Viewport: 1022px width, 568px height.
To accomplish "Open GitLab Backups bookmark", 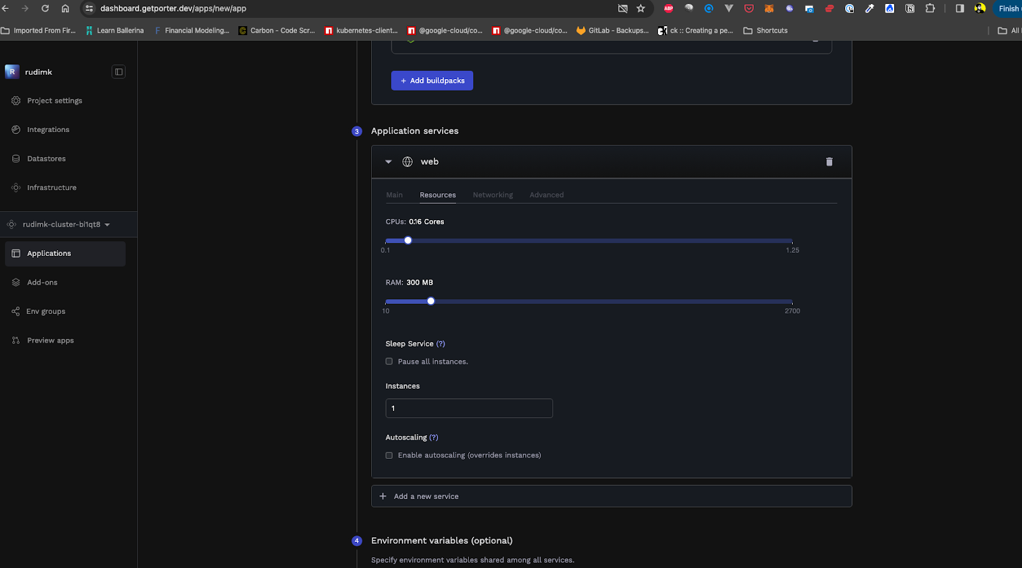I will [613, 31].
